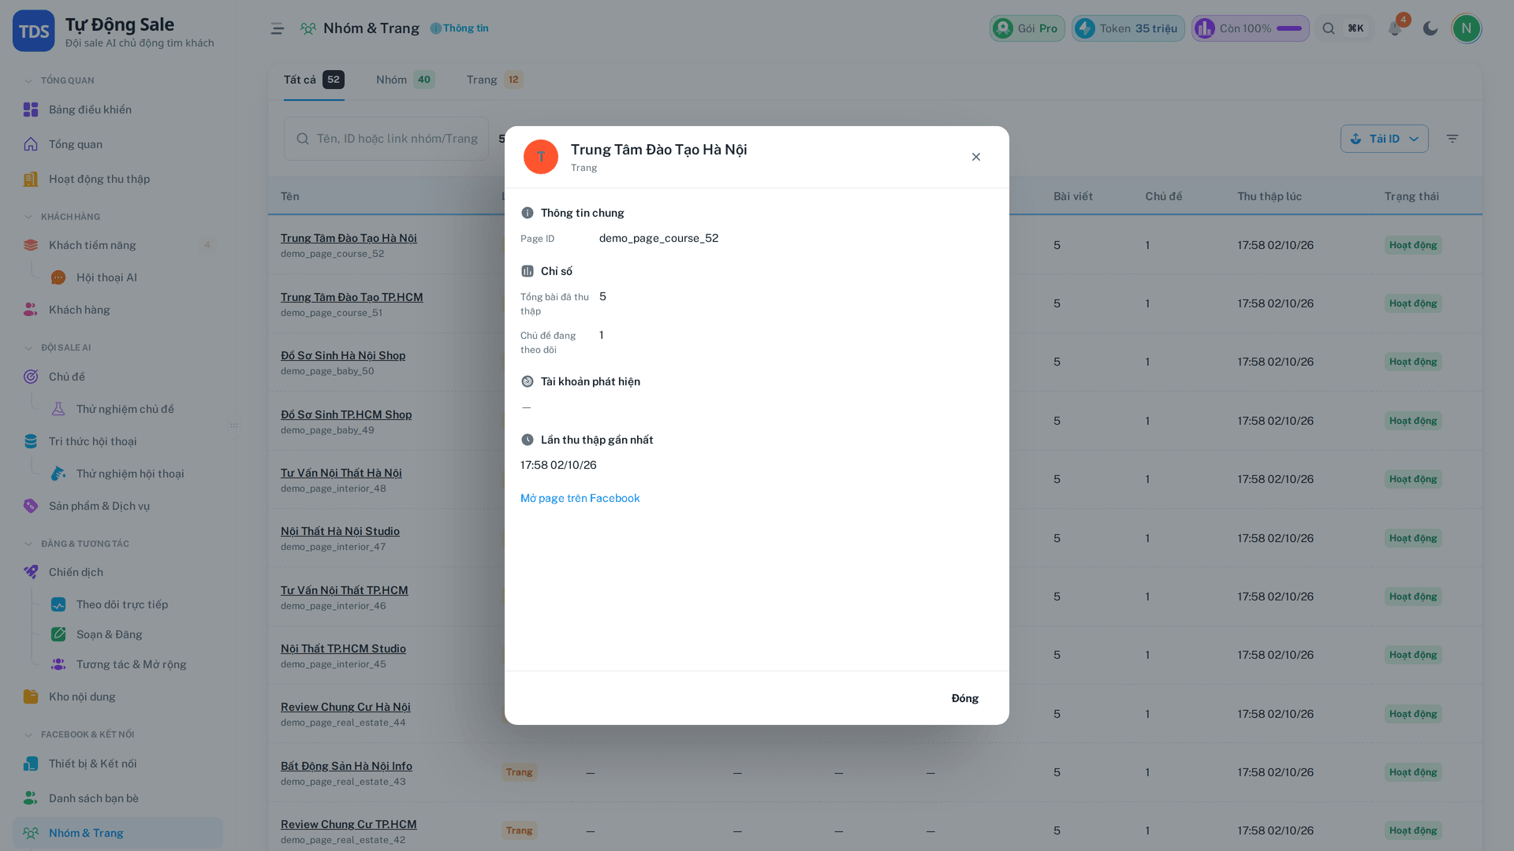Image resolution: width=1514 pixels, height=851 pixels.
Task: Switch to the Trang tab
Action: click(494, 80)
